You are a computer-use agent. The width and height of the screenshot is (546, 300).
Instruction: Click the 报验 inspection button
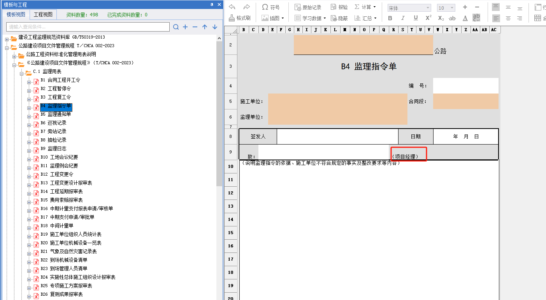pyautogui.click(x=339, y=7)
